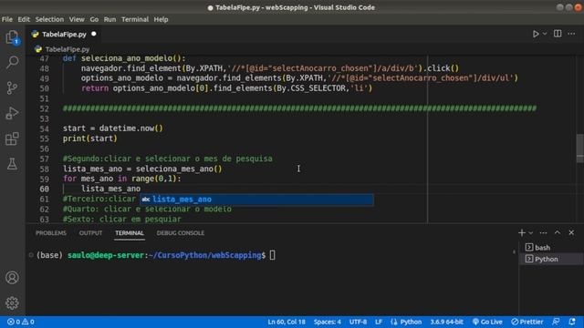Expand the run button dropdown arrow
This screenshot has width=584, height=328.
545,34
